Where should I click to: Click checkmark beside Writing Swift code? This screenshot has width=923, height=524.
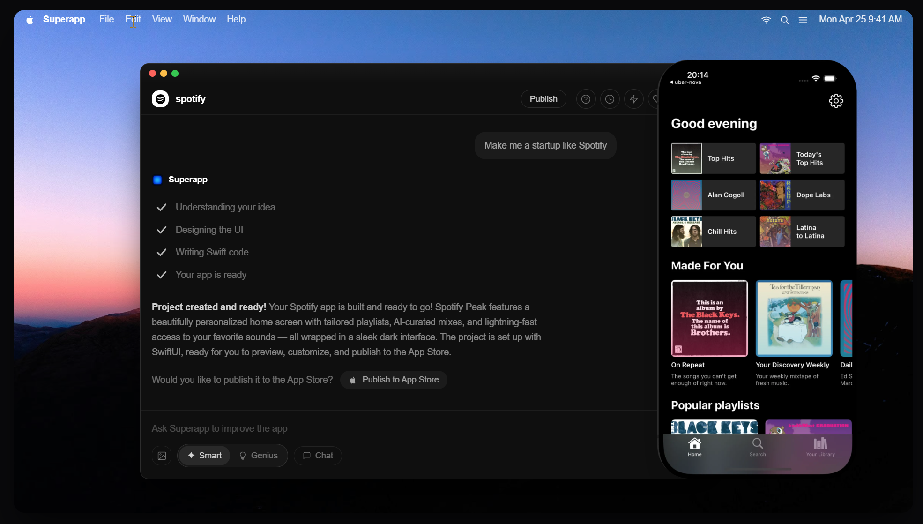click(162, 252)
